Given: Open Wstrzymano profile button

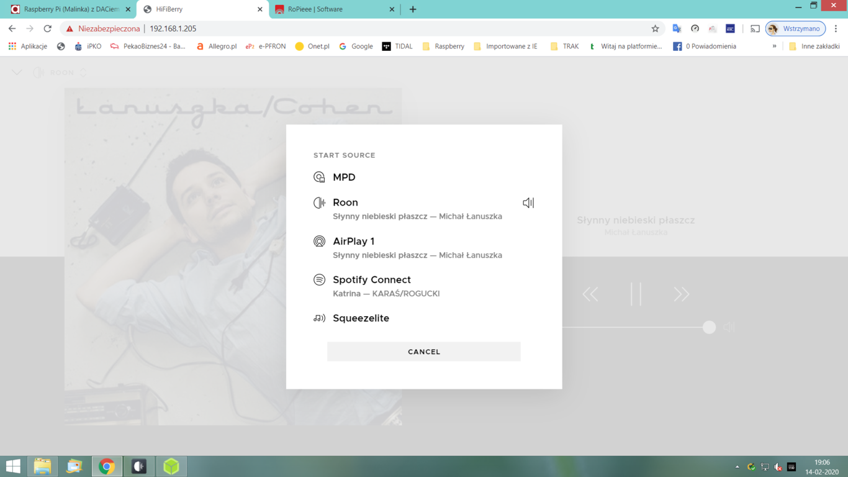Looking at the screenshot, I should point(795,29).
